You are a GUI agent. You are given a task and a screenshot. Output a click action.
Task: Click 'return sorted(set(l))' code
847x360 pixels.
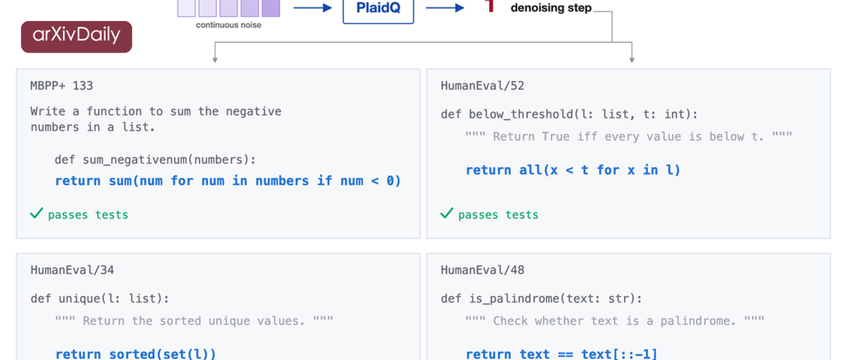pyautogui.click(x=136, y=354)
